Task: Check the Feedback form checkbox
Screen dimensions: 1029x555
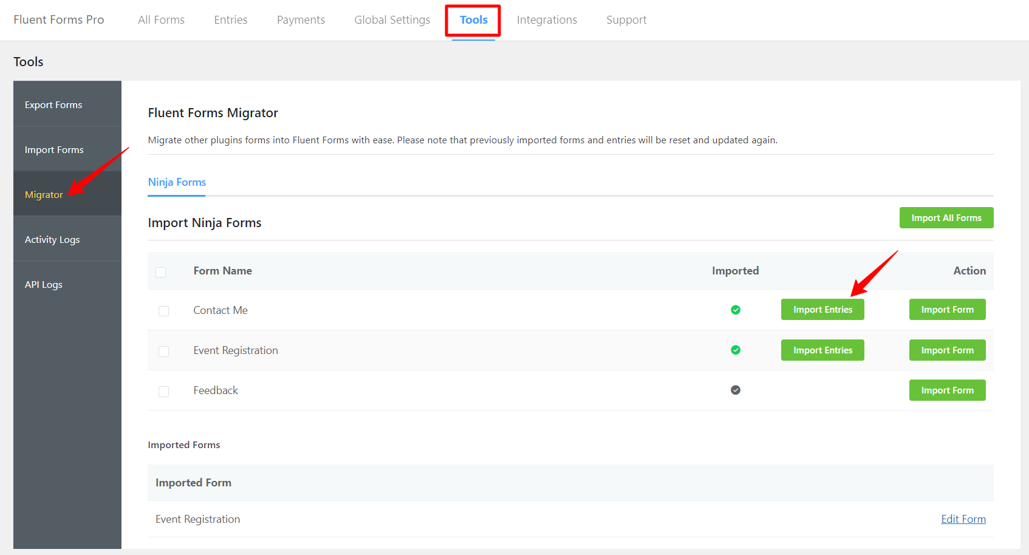Action: 164,392
